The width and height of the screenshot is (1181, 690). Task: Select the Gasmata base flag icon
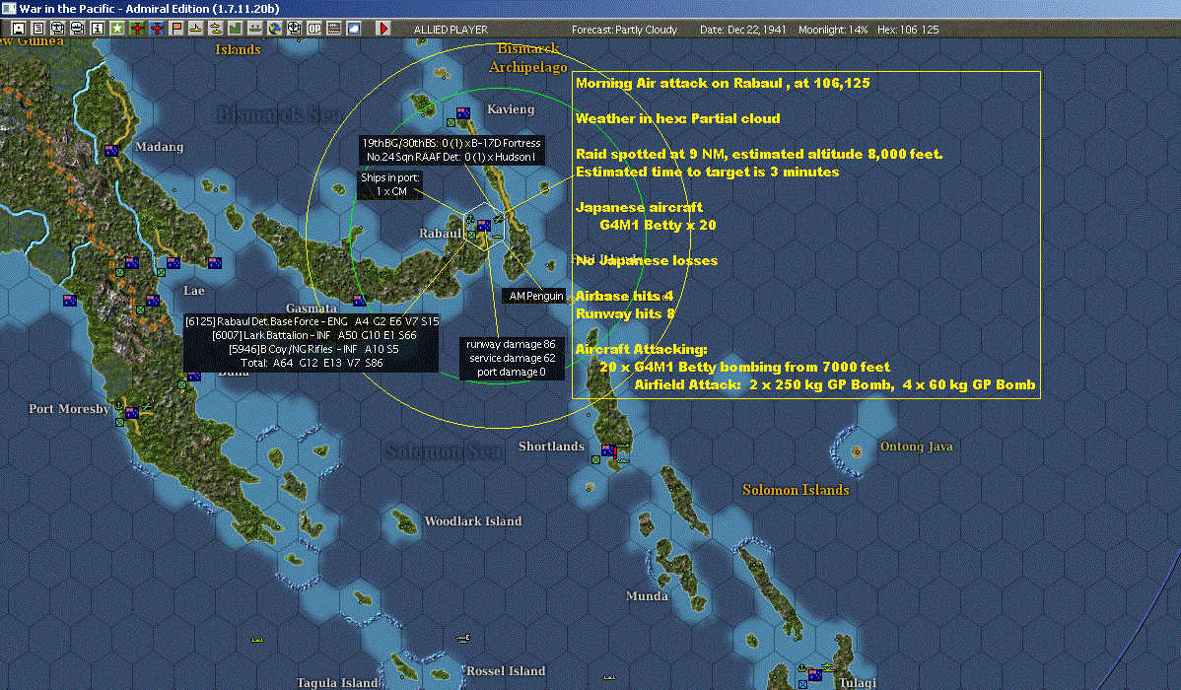pos(359,301)
